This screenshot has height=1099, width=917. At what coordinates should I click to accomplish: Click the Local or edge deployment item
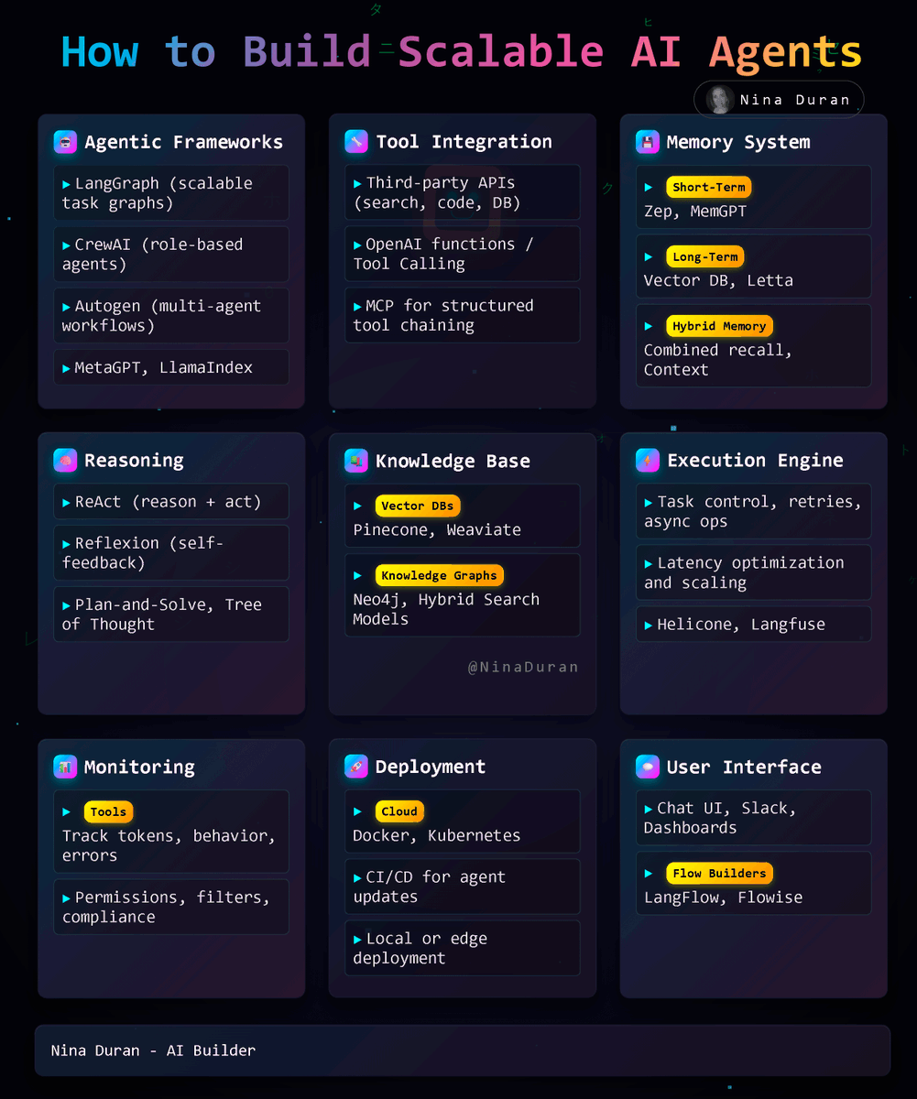463,949
